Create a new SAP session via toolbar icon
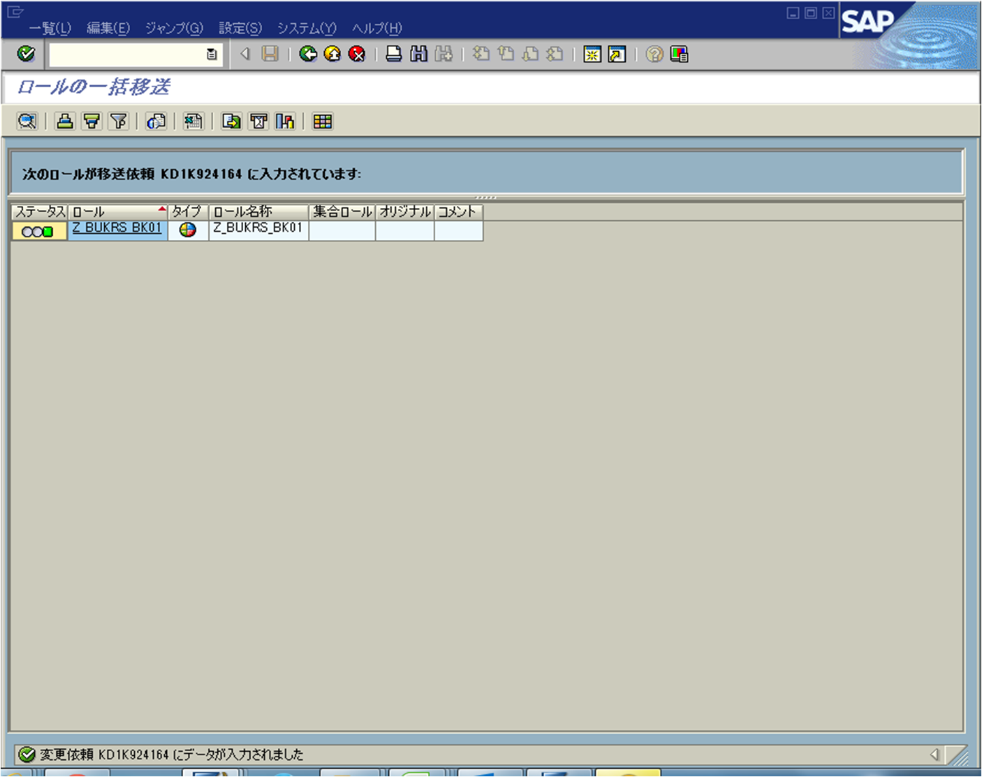The width and height of the screenshot is (982, 777). (591, 55)
